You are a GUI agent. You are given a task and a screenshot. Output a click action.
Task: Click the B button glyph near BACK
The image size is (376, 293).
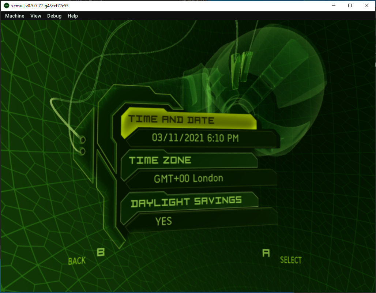pos(100,252)
